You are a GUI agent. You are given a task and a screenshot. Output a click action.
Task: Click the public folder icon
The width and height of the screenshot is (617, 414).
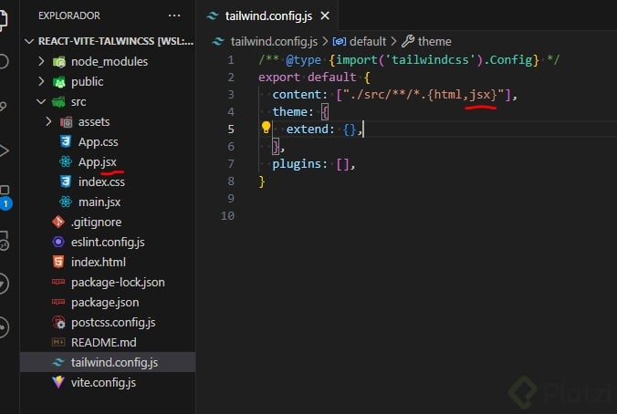[59, 82]
